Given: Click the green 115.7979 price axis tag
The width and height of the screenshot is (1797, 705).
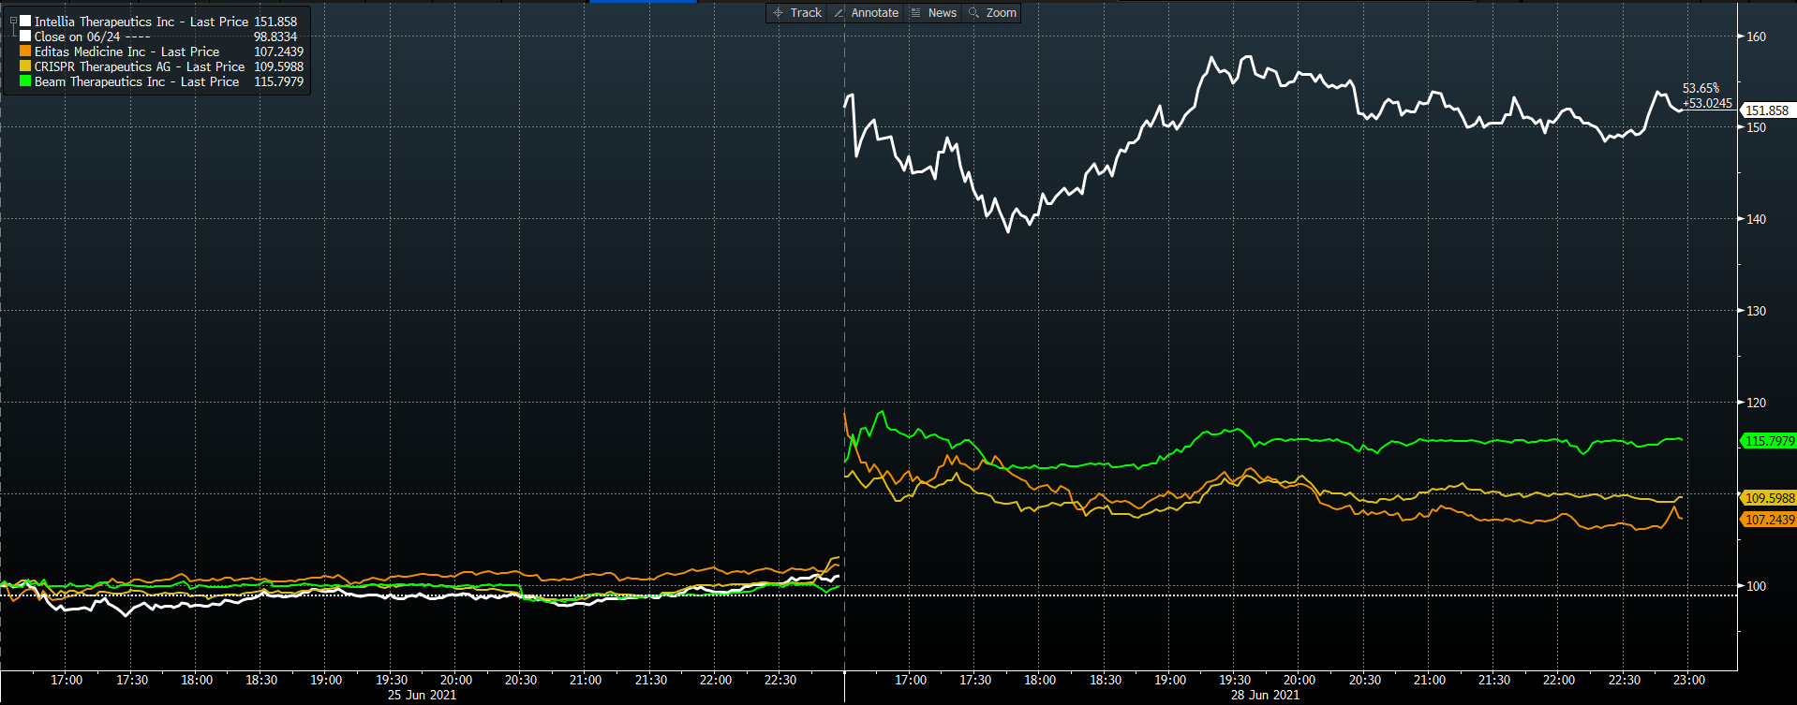Looking at the screenshot, I should (x=1769, y=441).
